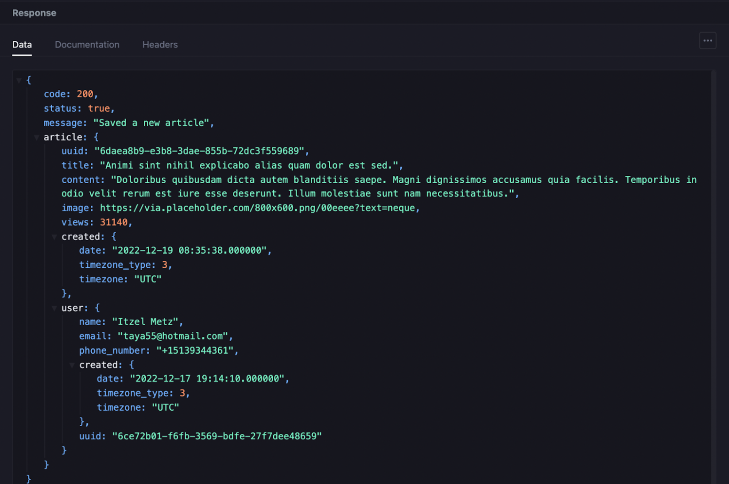Open the Documentation tab
This screenshot has width=729, height=484.
(87, 45)
